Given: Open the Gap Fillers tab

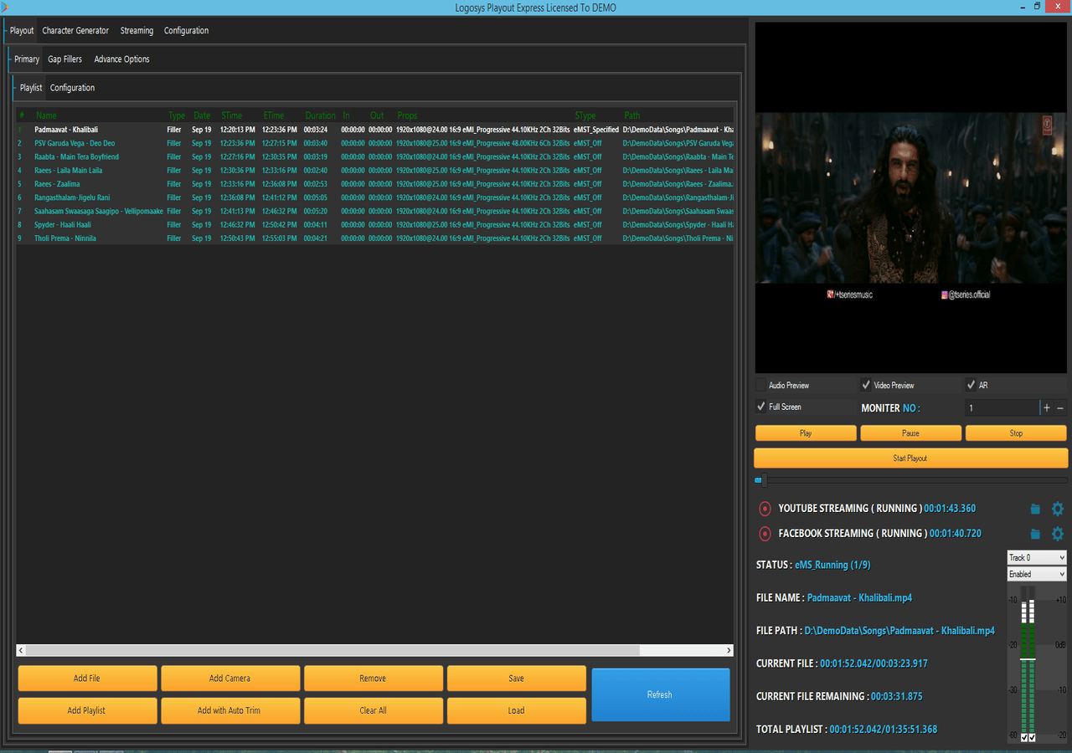Looking at the screenshot, I should tap(64, 59).
